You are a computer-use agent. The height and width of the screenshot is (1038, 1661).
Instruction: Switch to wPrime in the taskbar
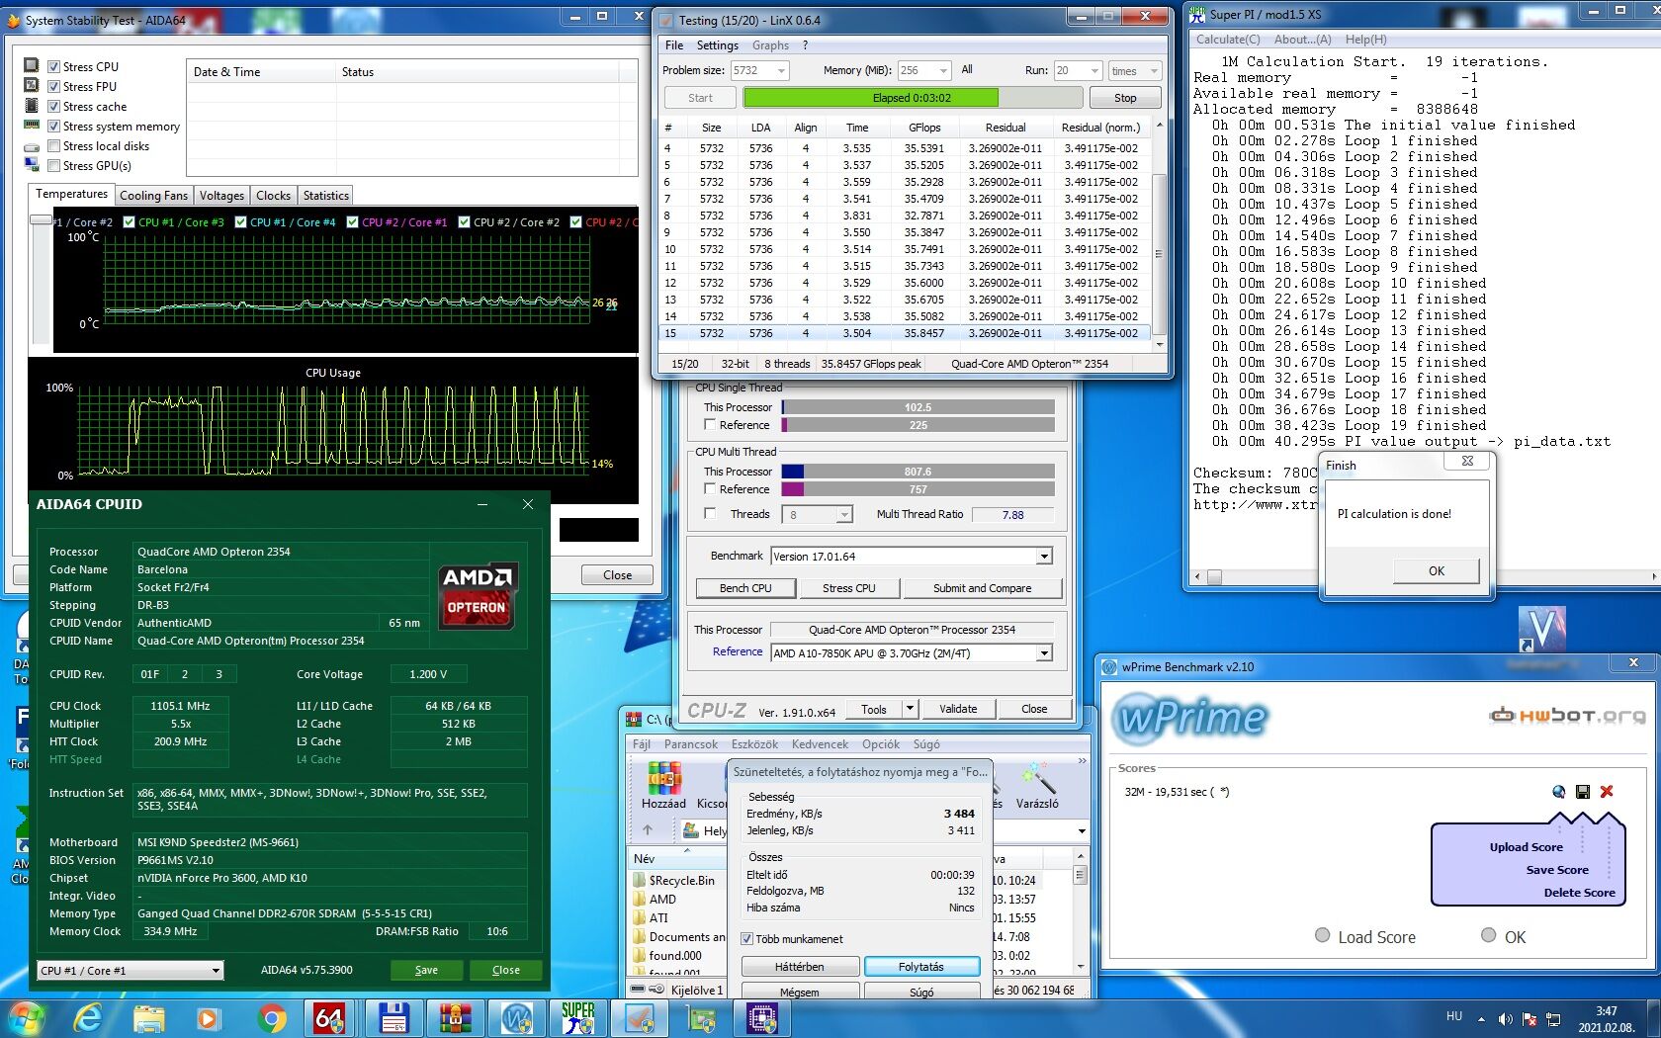point(516,1017)
